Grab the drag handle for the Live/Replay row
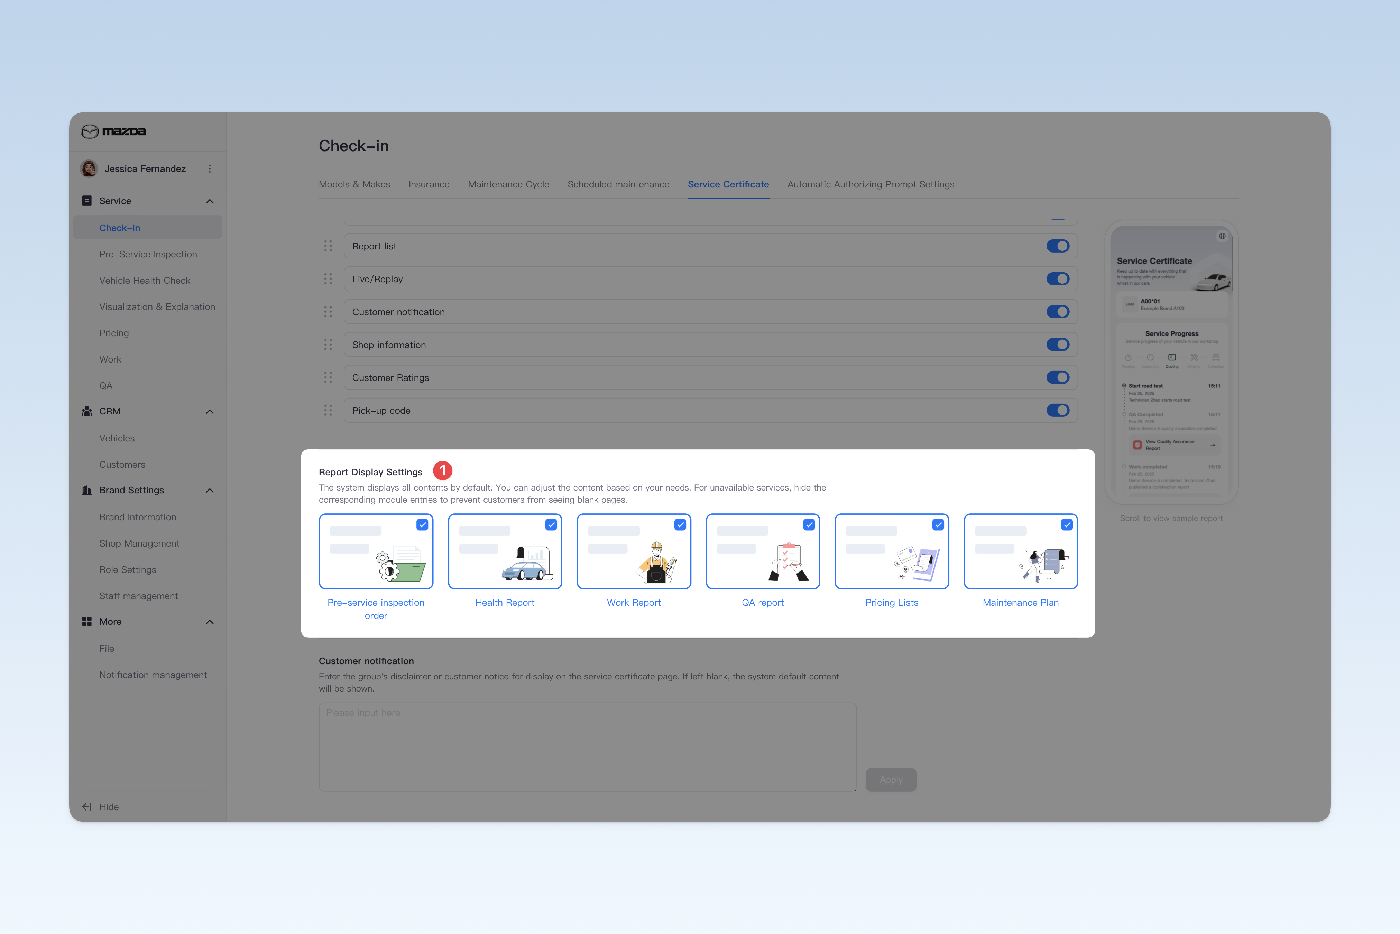 pos(328,279)
